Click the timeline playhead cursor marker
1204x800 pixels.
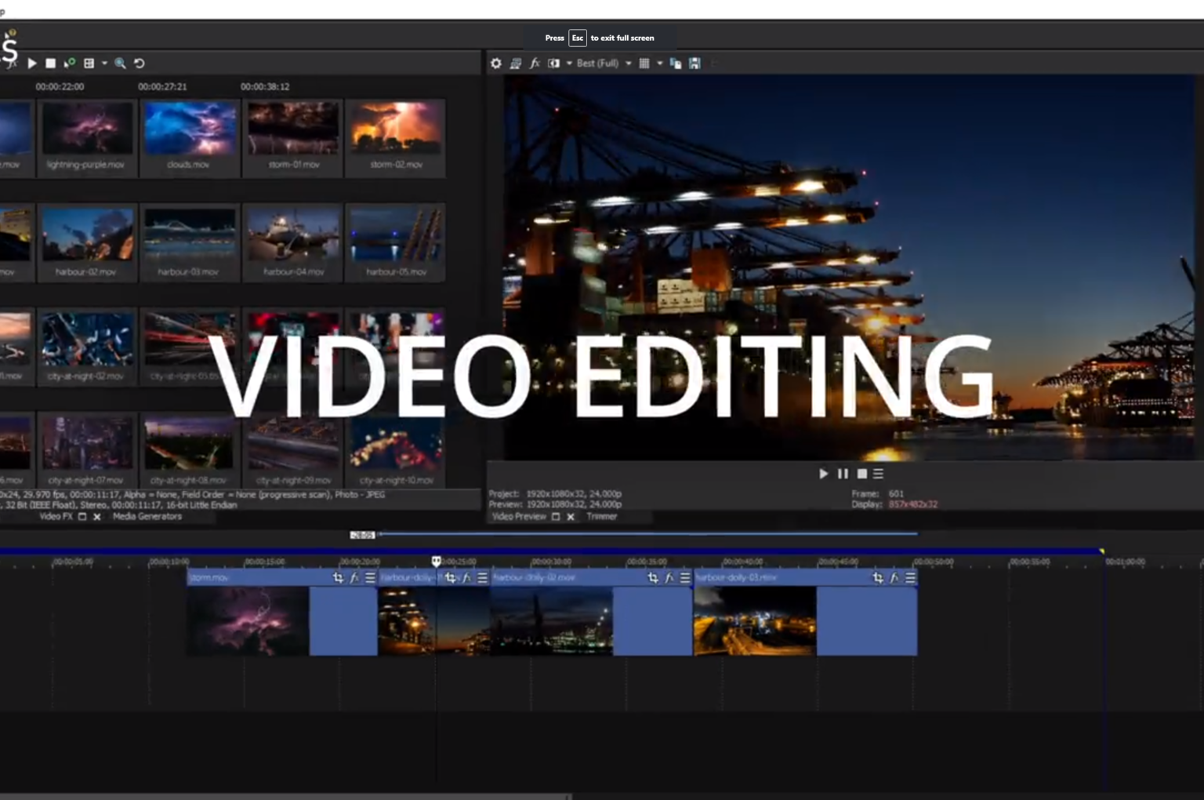click(437, 562)
